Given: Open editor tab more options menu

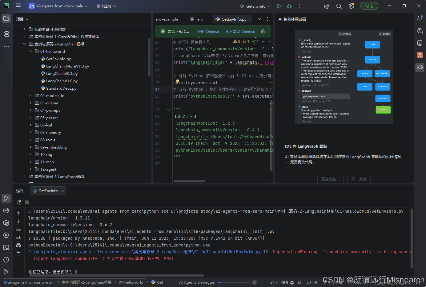Looking at the screenshot, I should [x=267, y=19].
